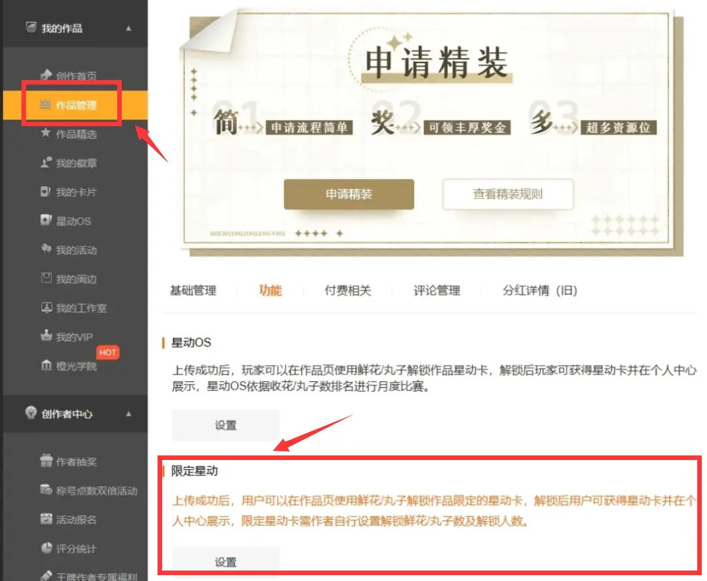Select the 作品精选 star icon
Viewport: 707px width, 581px height.
[x=46, y=133]
